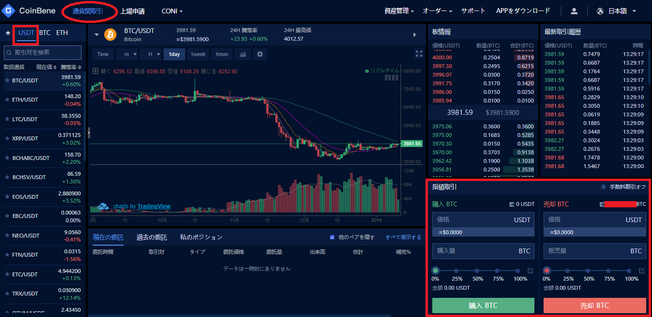Open the 資産管理 dropdown menu

click(399, 11)
